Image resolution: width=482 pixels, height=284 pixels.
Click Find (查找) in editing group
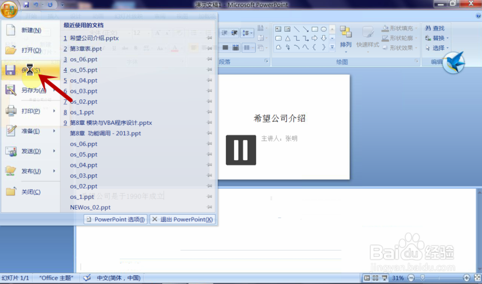[435, 28]
